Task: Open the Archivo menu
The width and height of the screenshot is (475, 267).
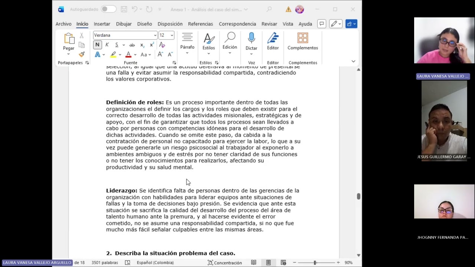Action: coord(63,24)
